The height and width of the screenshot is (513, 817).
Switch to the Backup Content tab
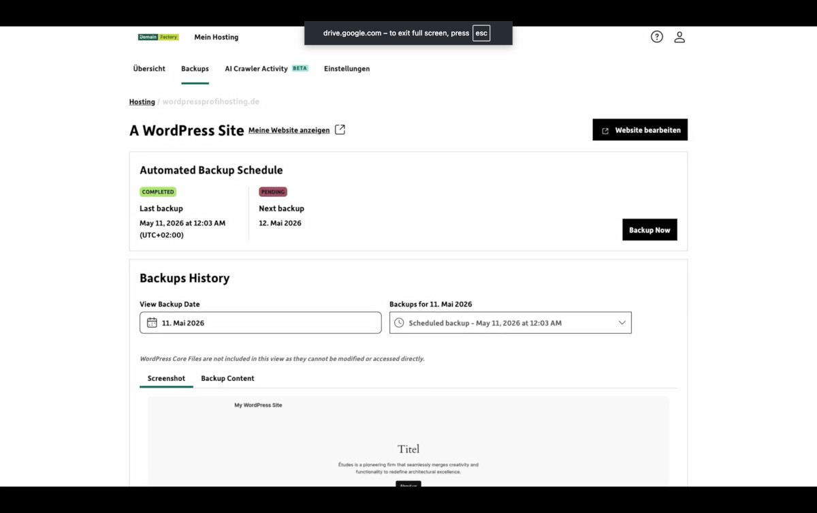[x=227, y=378]
